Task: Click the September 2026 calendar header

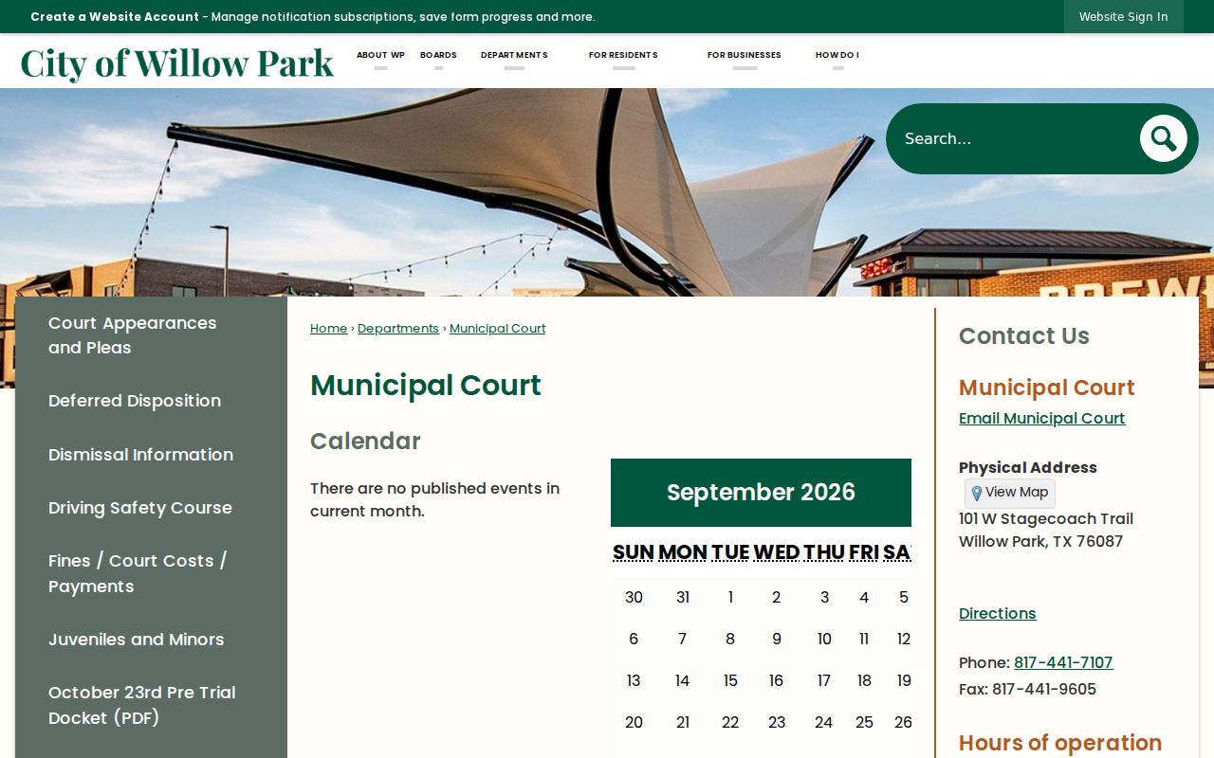Action: [x=761, y=493]
